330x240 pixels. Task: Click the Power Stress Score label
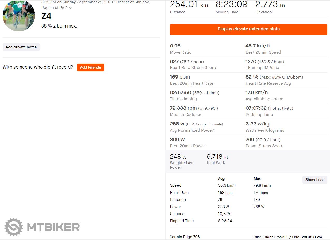[x=264, y=146]
